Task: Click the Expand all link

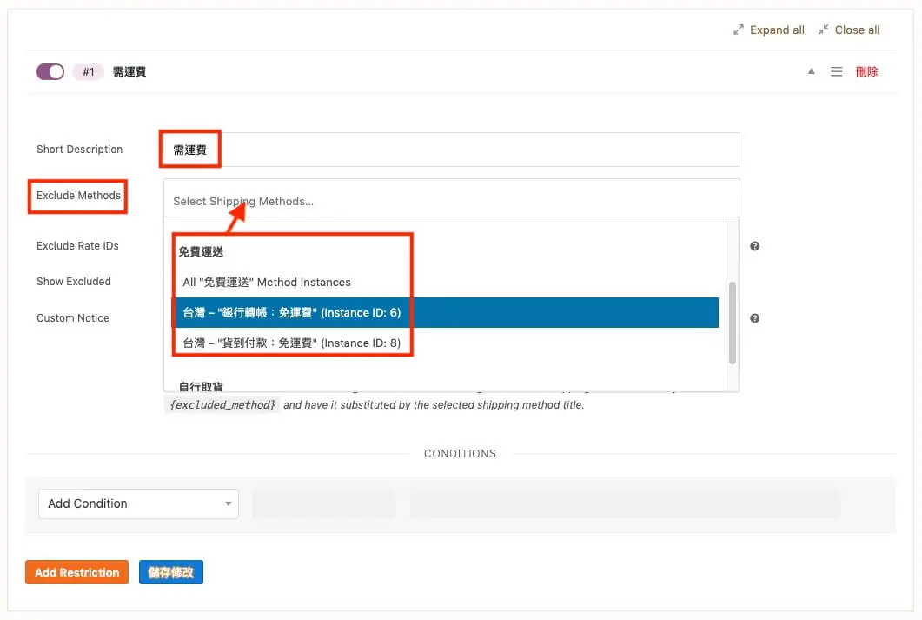Action: [777, 30]
